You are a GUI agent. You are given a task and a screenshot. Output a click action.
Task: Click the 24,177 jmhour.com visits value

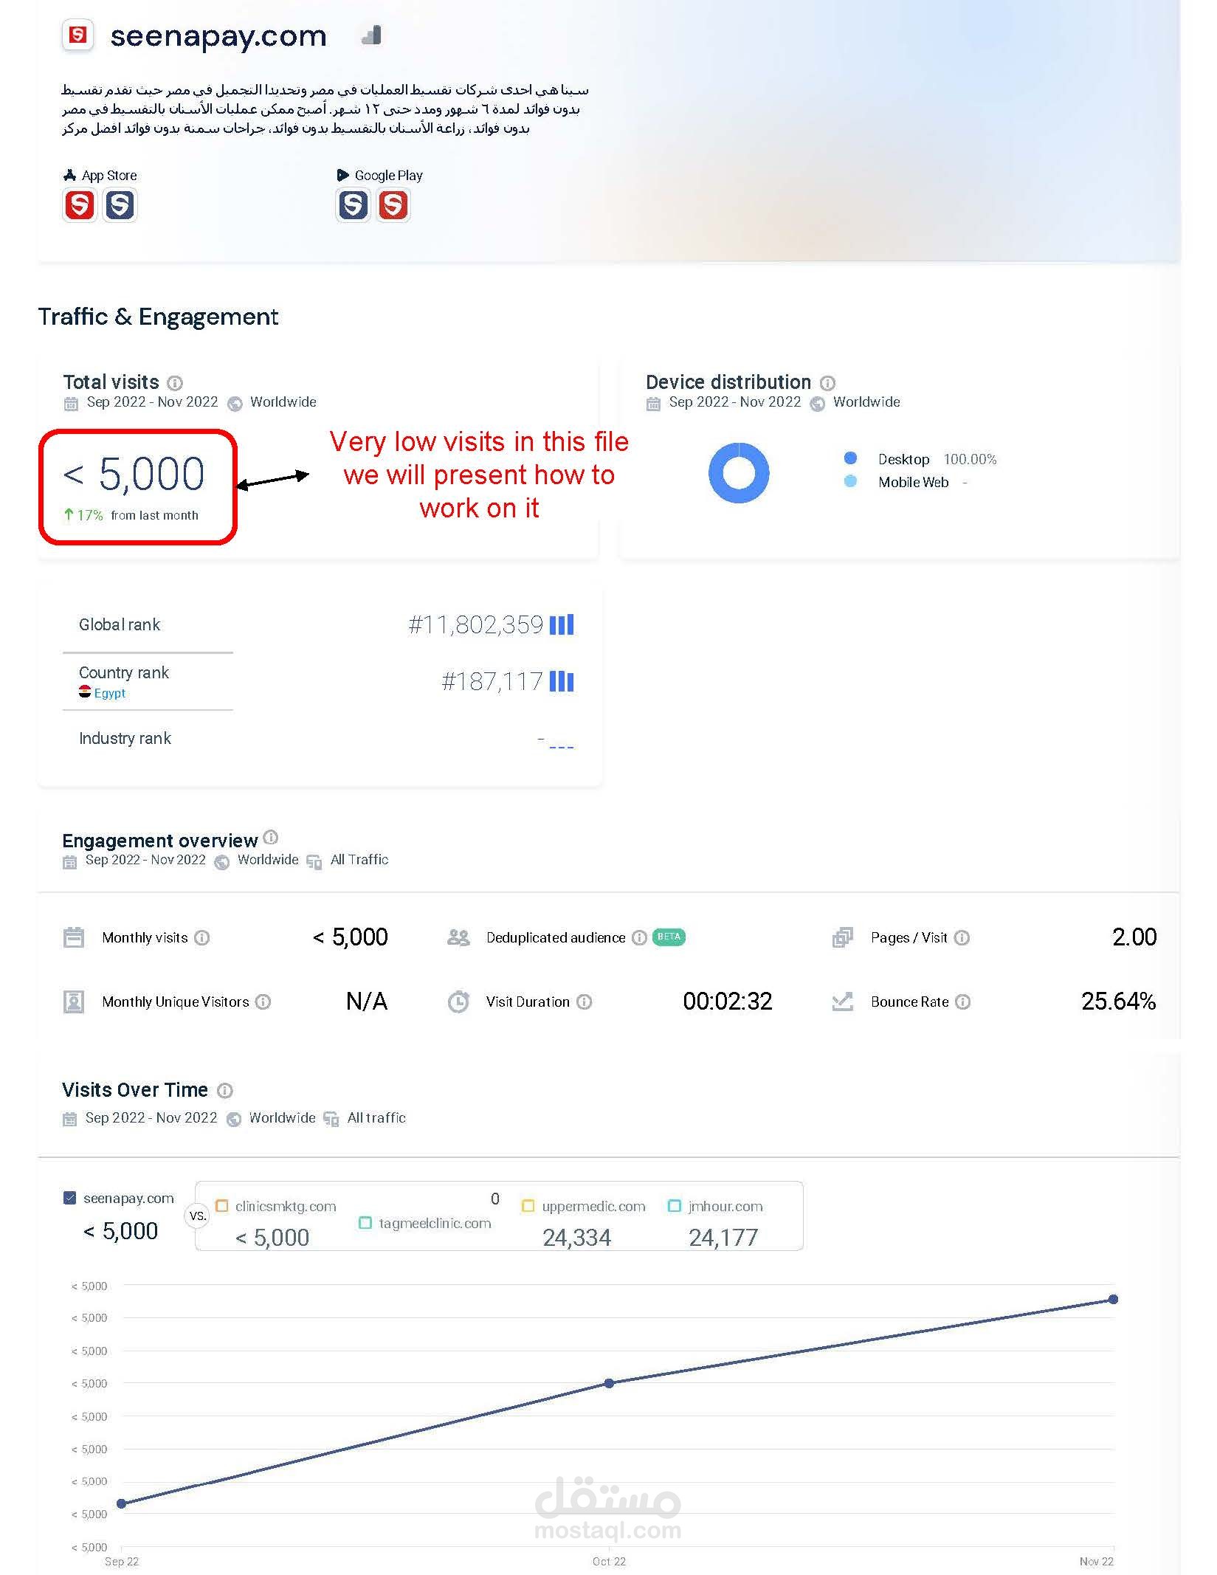(x=723, y=1238)
